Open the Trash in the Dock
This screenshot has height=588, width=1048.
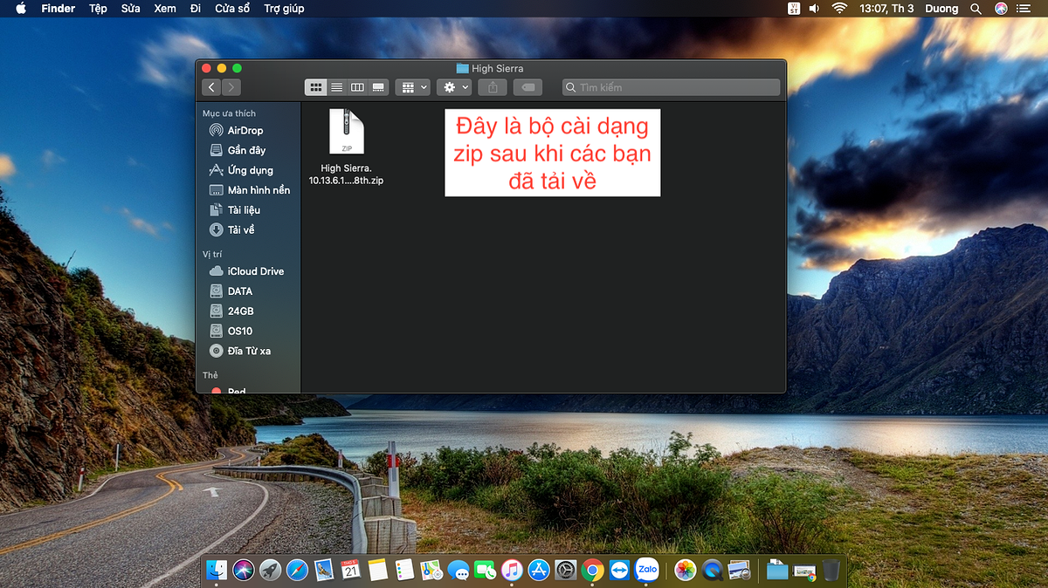click(x=831, y=570)
